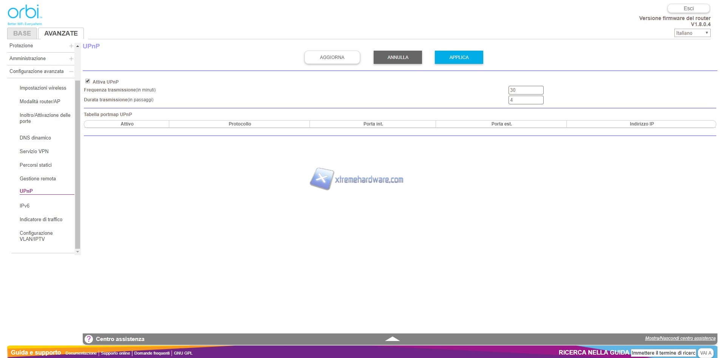Expand the Protezione section
The height and width of the screenshot is (358, 725).
coord(71,46)
